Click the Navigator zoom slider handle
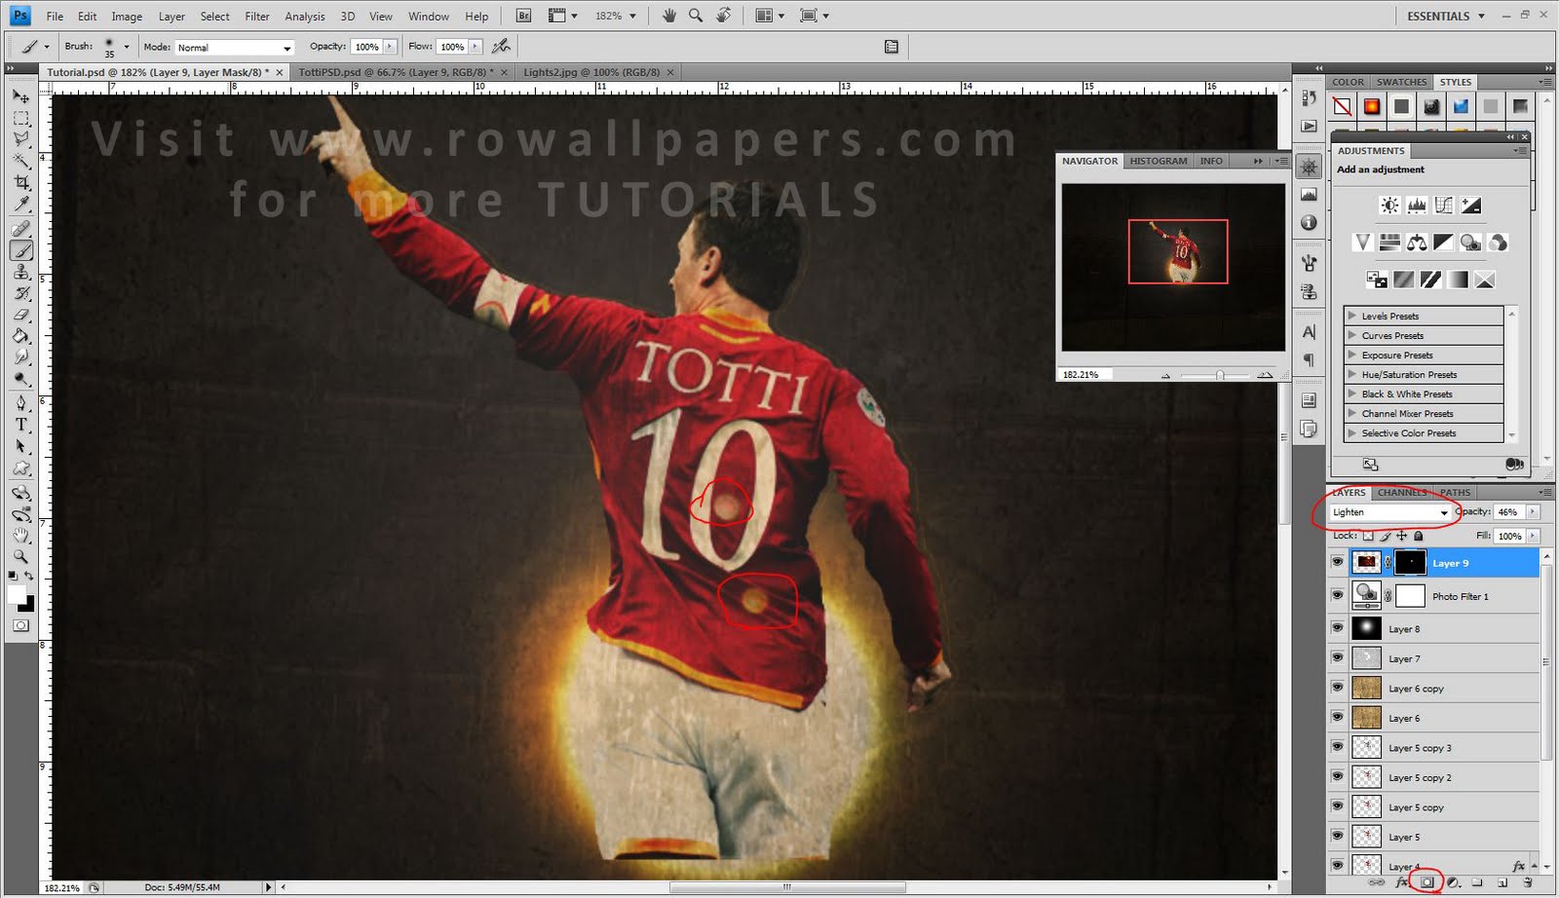1559x898 pixels. coord(1219,375)
